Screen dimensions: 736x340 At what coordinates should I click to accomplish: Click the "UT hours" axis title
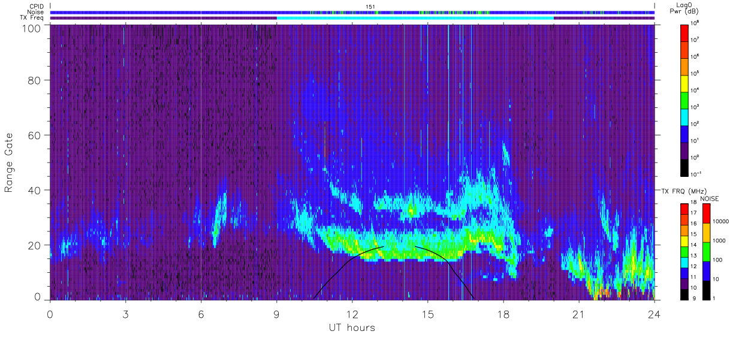point(352,328)
